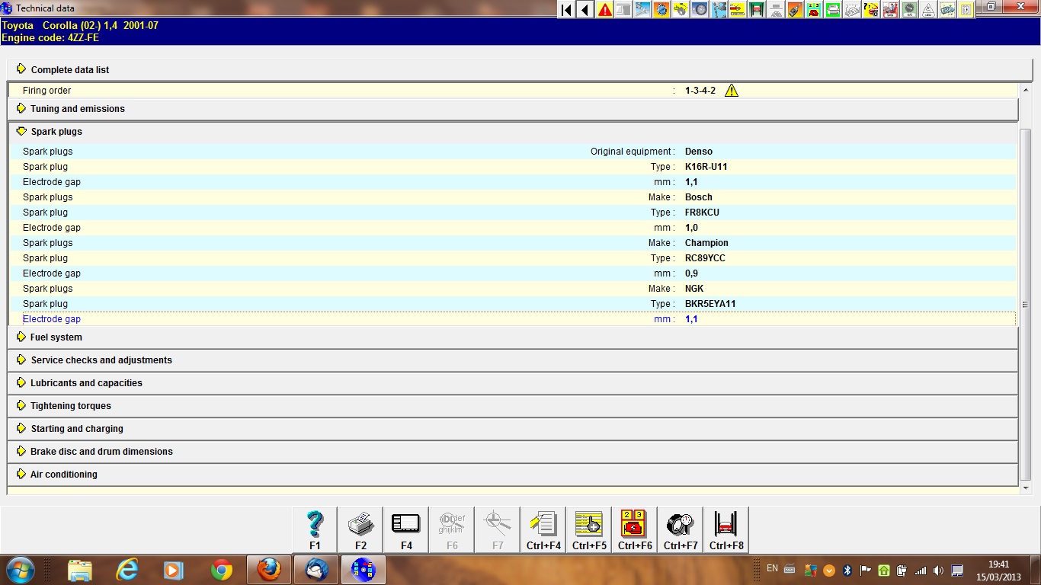Viewport: 1041px width, 585px height.
Task: Open the Ctrl+F4 notes editing icon
Action: (543, 529)
